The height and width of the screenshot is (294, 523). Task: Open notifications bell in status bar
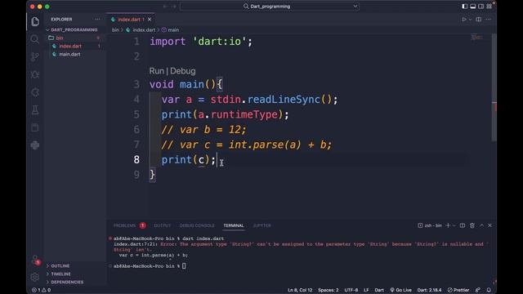489,290
